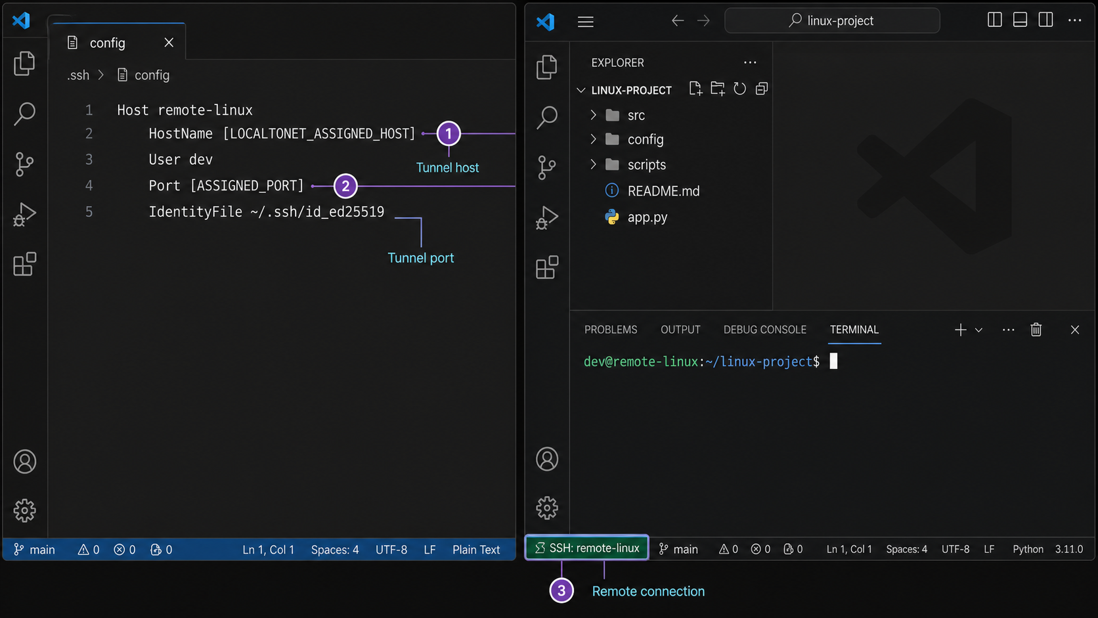Viewport: 1098px width, 618px height.
Task: Click Spaces: 4 in left status bar
Action: pos(335,550)
